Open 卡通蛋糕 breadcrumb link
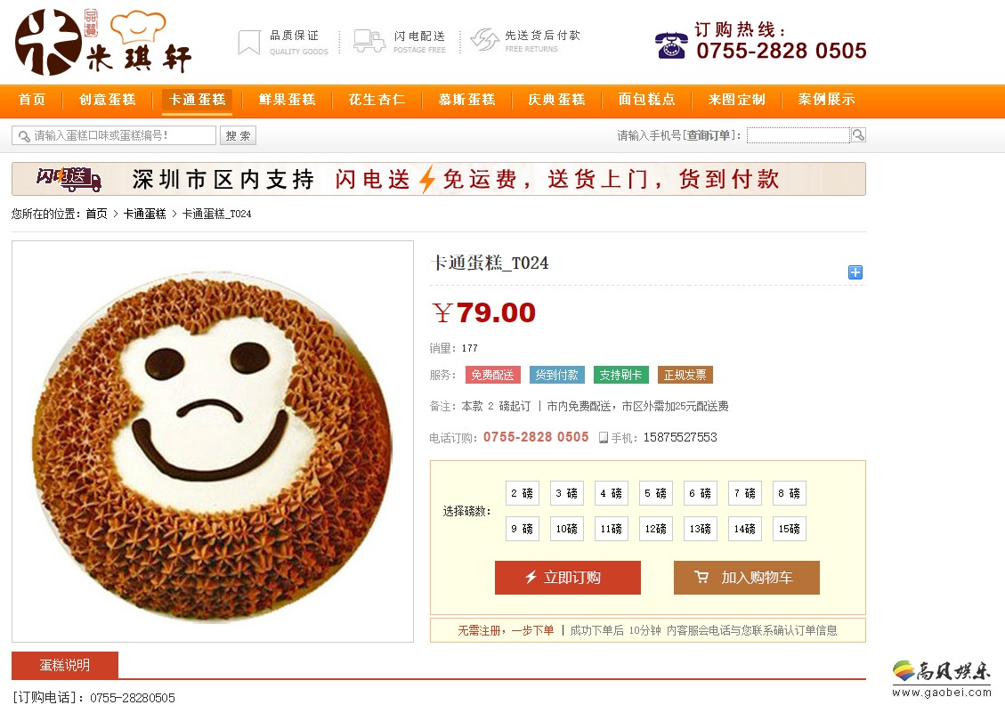 [145, 214]
